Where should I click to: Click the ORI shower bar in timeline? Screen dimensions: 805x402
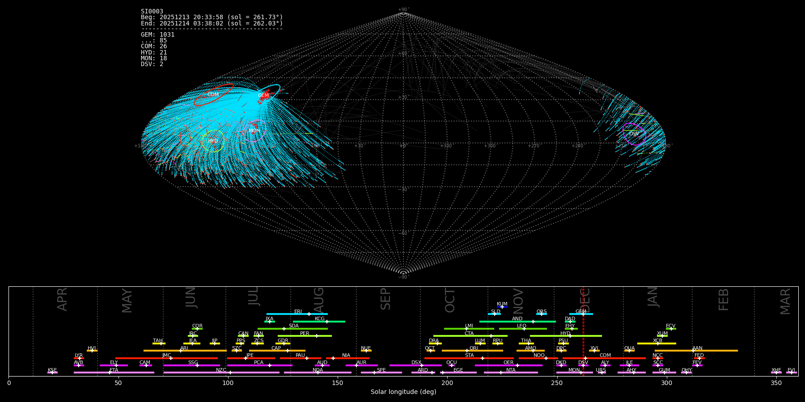point(472,351)
